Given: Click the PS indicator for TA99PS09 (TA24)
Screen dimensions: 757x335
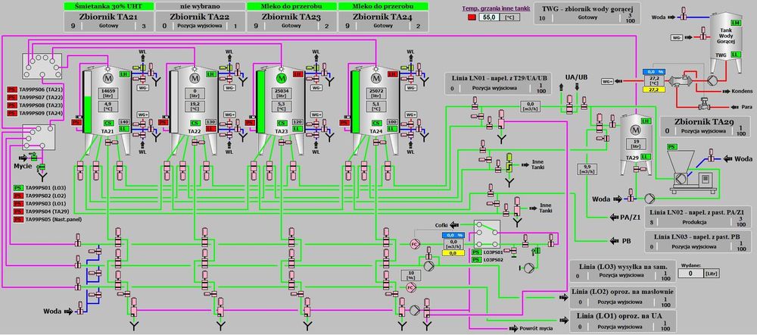Looking at the screenshot, I should pyautogui.click(x=13, y=113).
